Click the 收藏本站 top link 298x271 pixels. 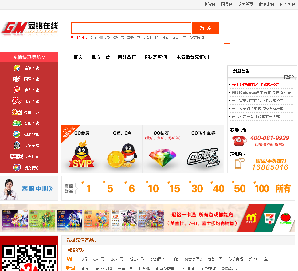coord(266,4)
